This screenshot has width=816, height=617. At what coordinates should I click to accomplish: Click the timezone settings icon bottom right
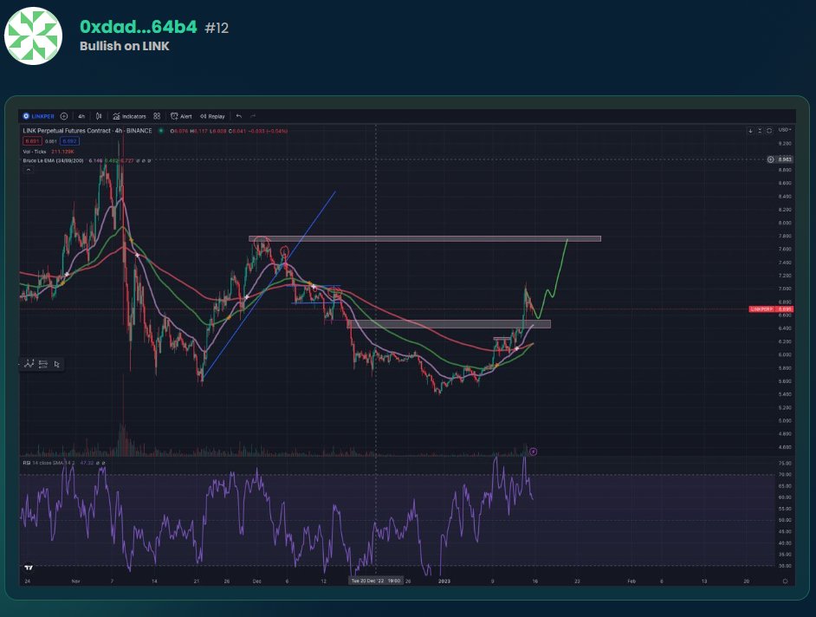click(785, 581)
